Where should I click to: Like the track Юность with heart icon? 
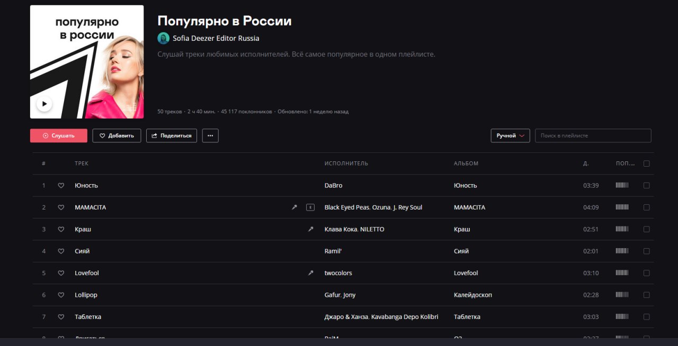coord(61,186)
